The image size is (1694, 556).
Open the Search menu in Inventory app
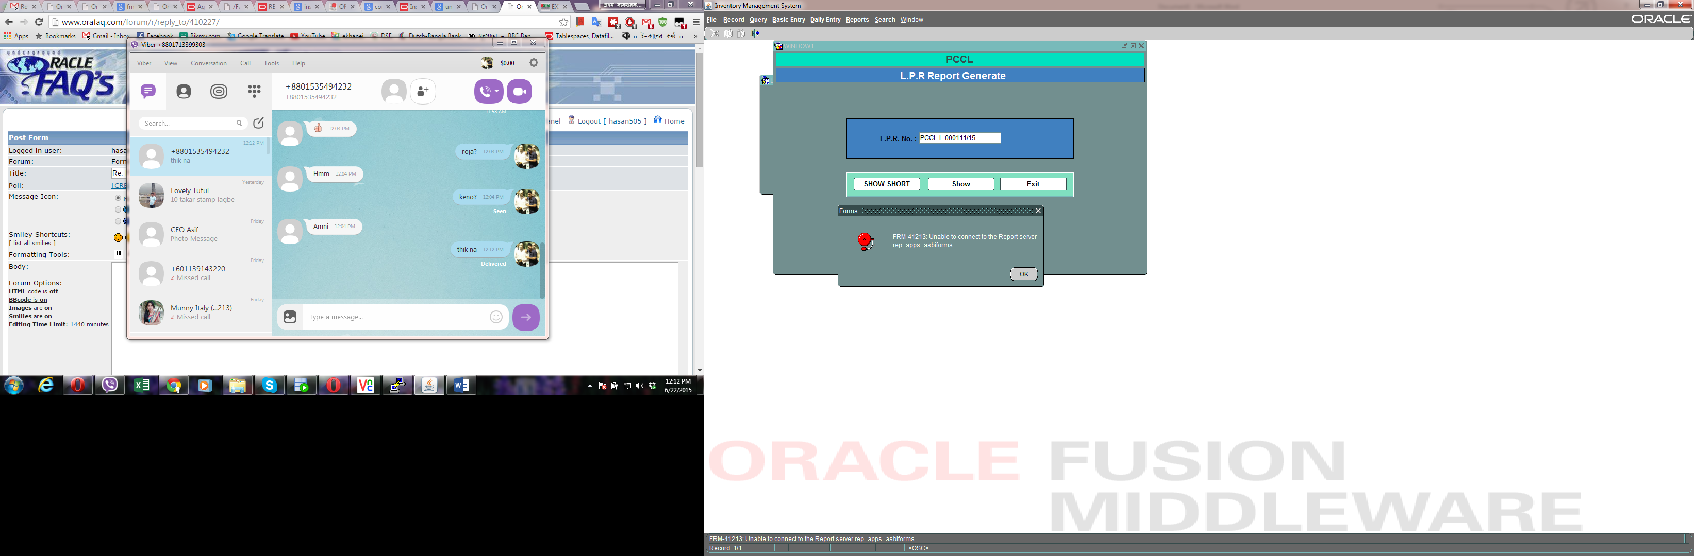pos(885,20)
